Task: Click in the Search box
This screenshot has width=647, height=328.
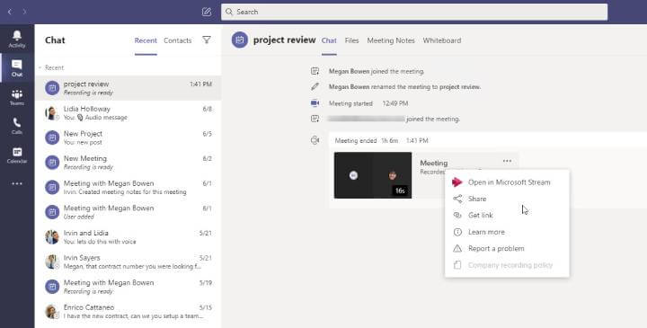Action: 414,12
